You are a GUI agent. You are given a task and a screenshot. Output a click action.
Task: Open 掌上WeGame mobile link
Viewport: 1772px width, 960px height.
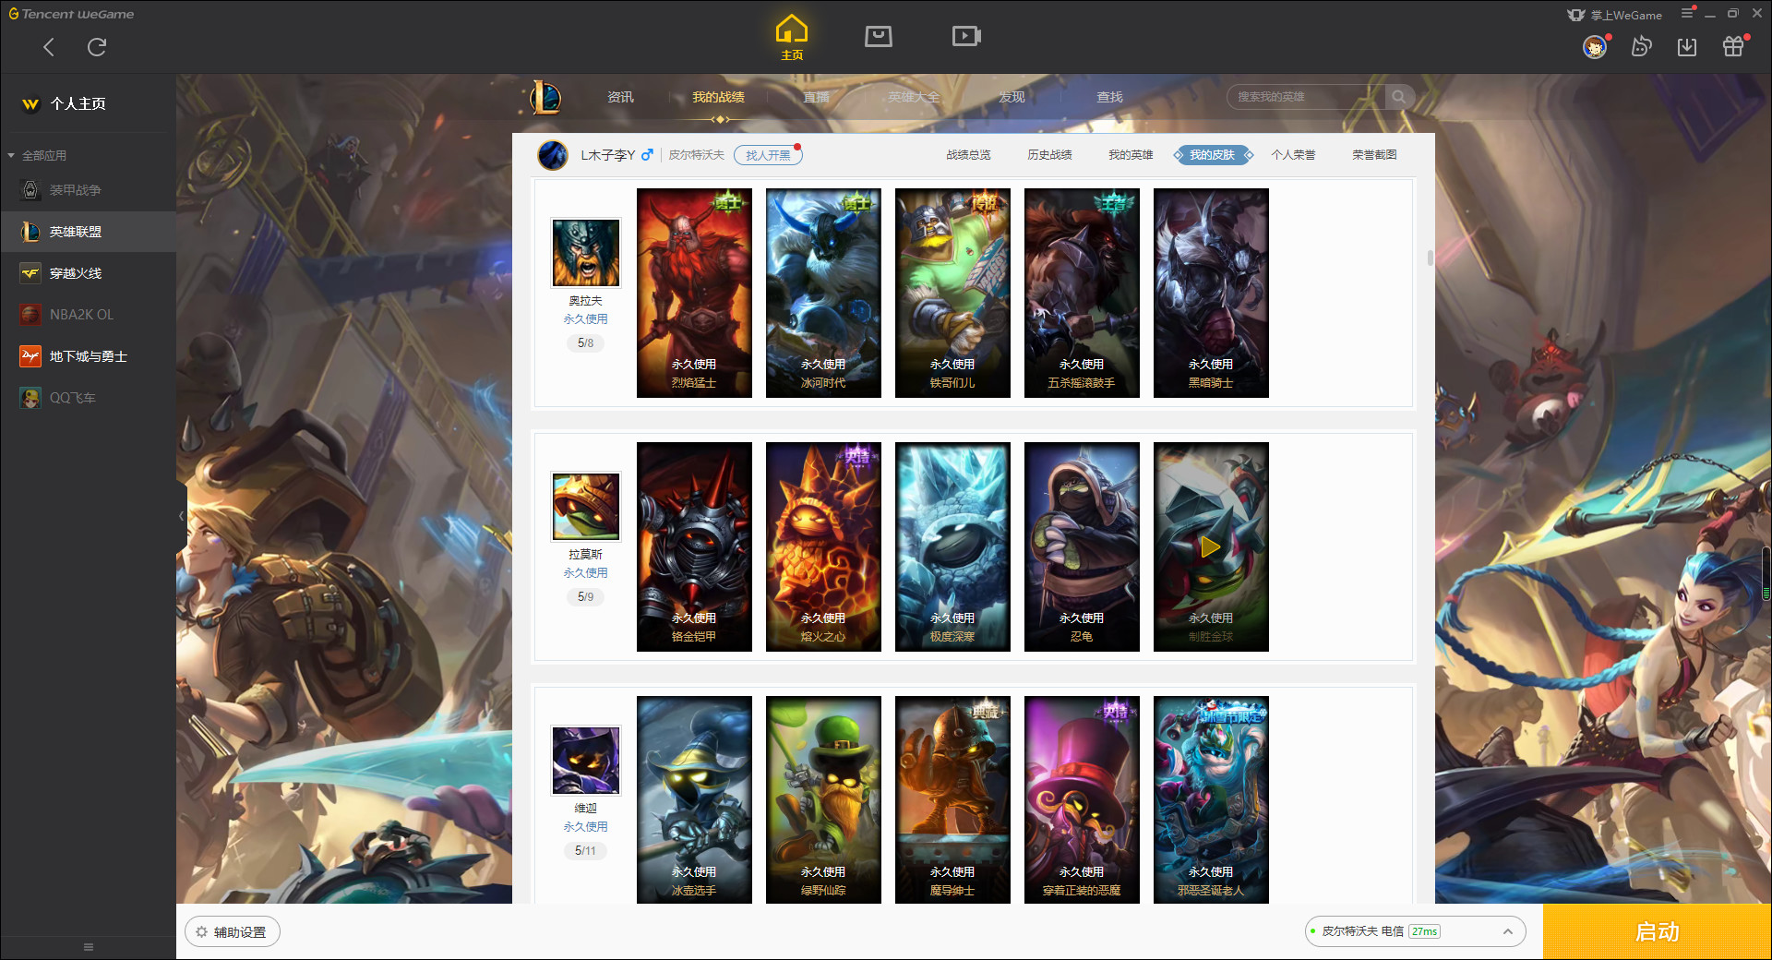[x=1615, y=15]
